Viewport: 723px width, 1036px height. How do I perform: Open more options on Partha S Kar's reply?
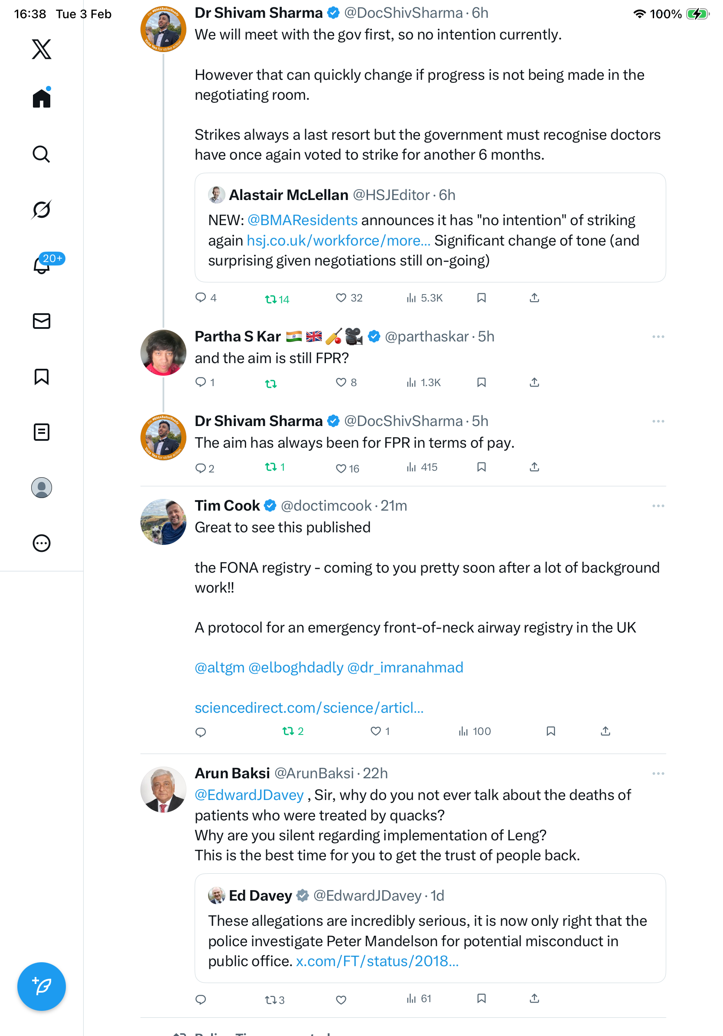click(x=658, y=337)
